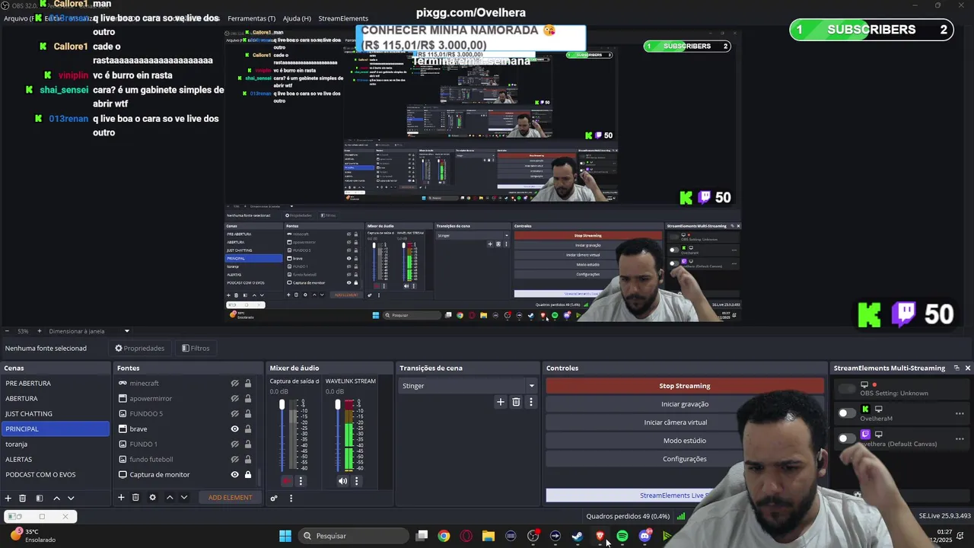Open the preview zoom 53% dropdown
This screenshot has height=548, width=974.
[x=23, y=331]
